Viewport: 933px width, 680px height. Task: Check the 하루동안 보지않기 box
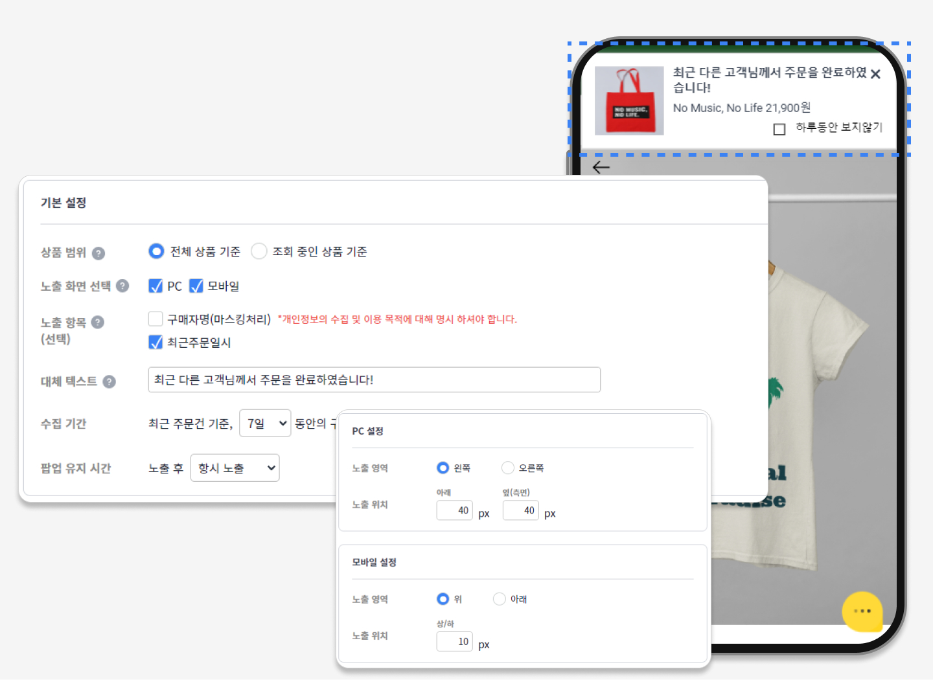point(779,129)
